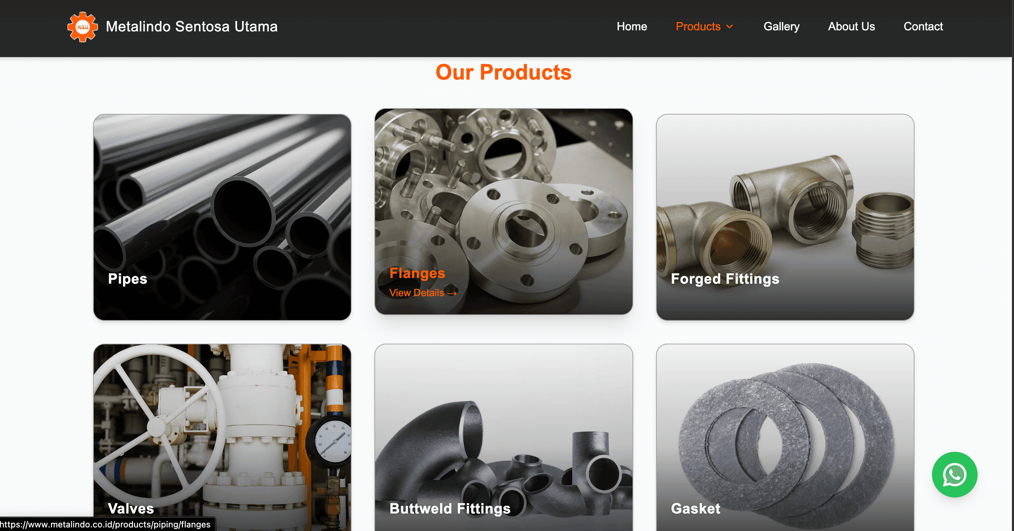Click the View Details link on Flanges
This screenshot has width=1014, height=531.
coord(423,293)
